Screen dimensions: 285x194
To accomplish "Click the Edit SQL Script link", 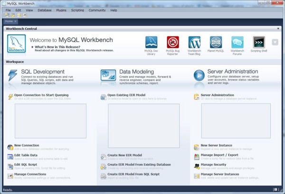I will (26, 165).
